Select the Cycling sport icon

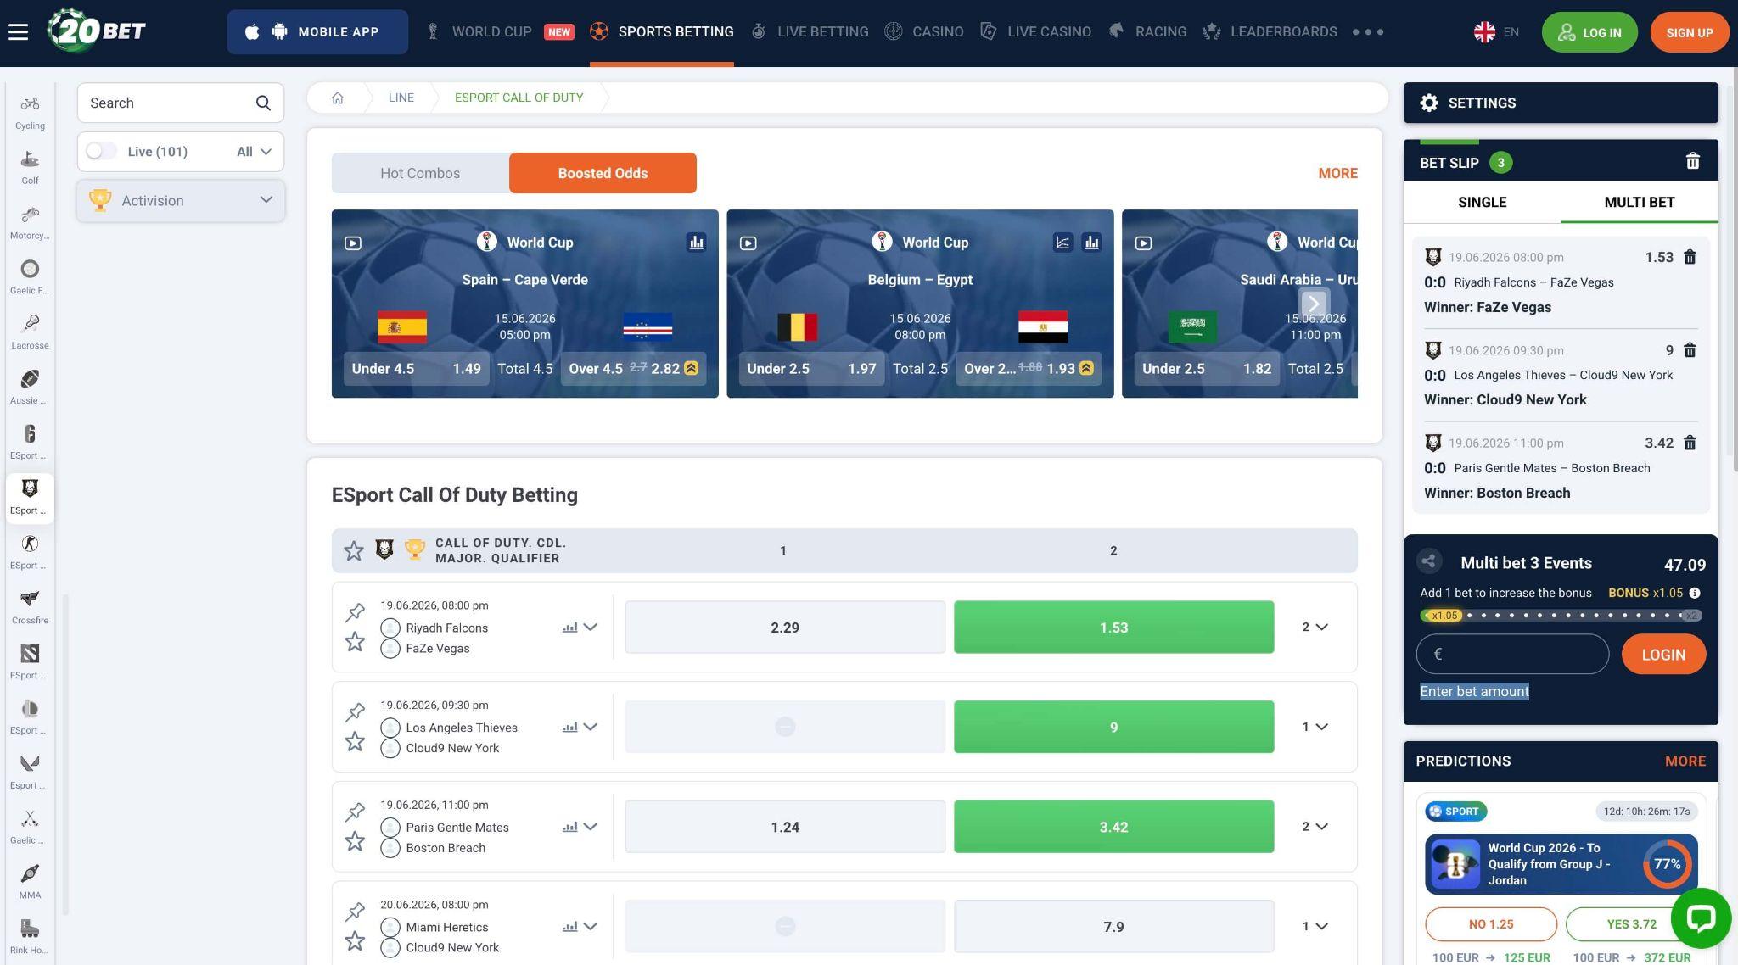[30, 112]
